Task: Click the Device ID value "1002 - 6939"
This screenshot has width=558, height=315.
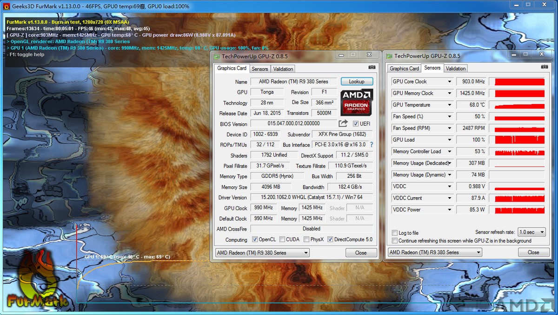Action: coord(266,135)
